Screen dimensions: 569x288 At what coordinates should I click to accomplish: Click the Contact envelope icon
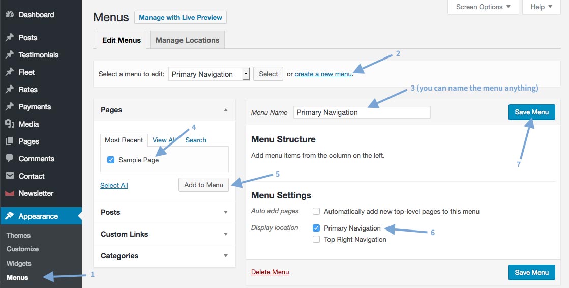(10, 176)
